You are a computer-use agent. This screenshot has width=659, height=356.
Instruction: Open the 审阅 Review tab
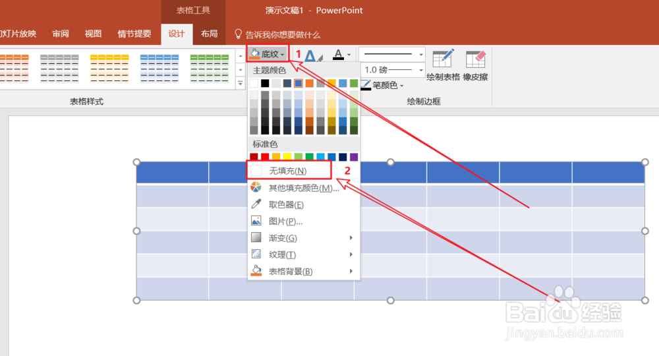point(61,34)
